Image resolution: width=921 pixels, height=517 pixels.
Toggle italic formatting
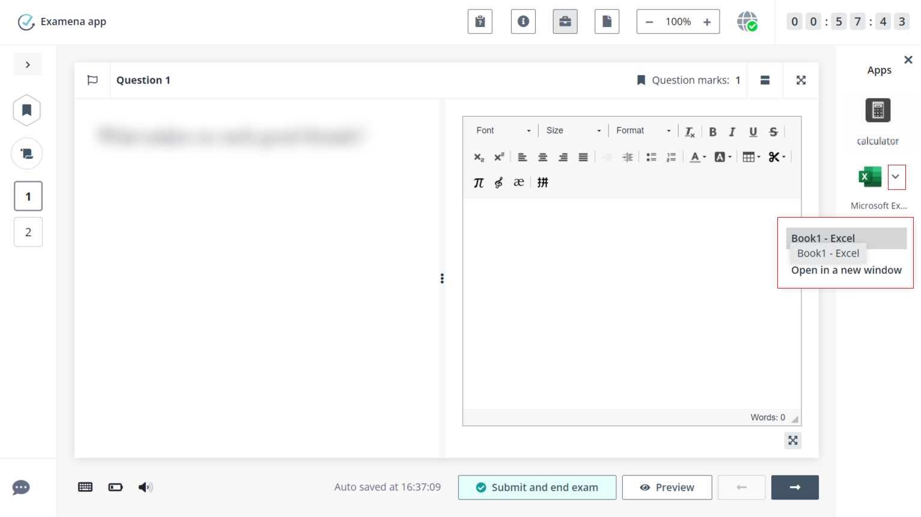(x=732, y=131)
